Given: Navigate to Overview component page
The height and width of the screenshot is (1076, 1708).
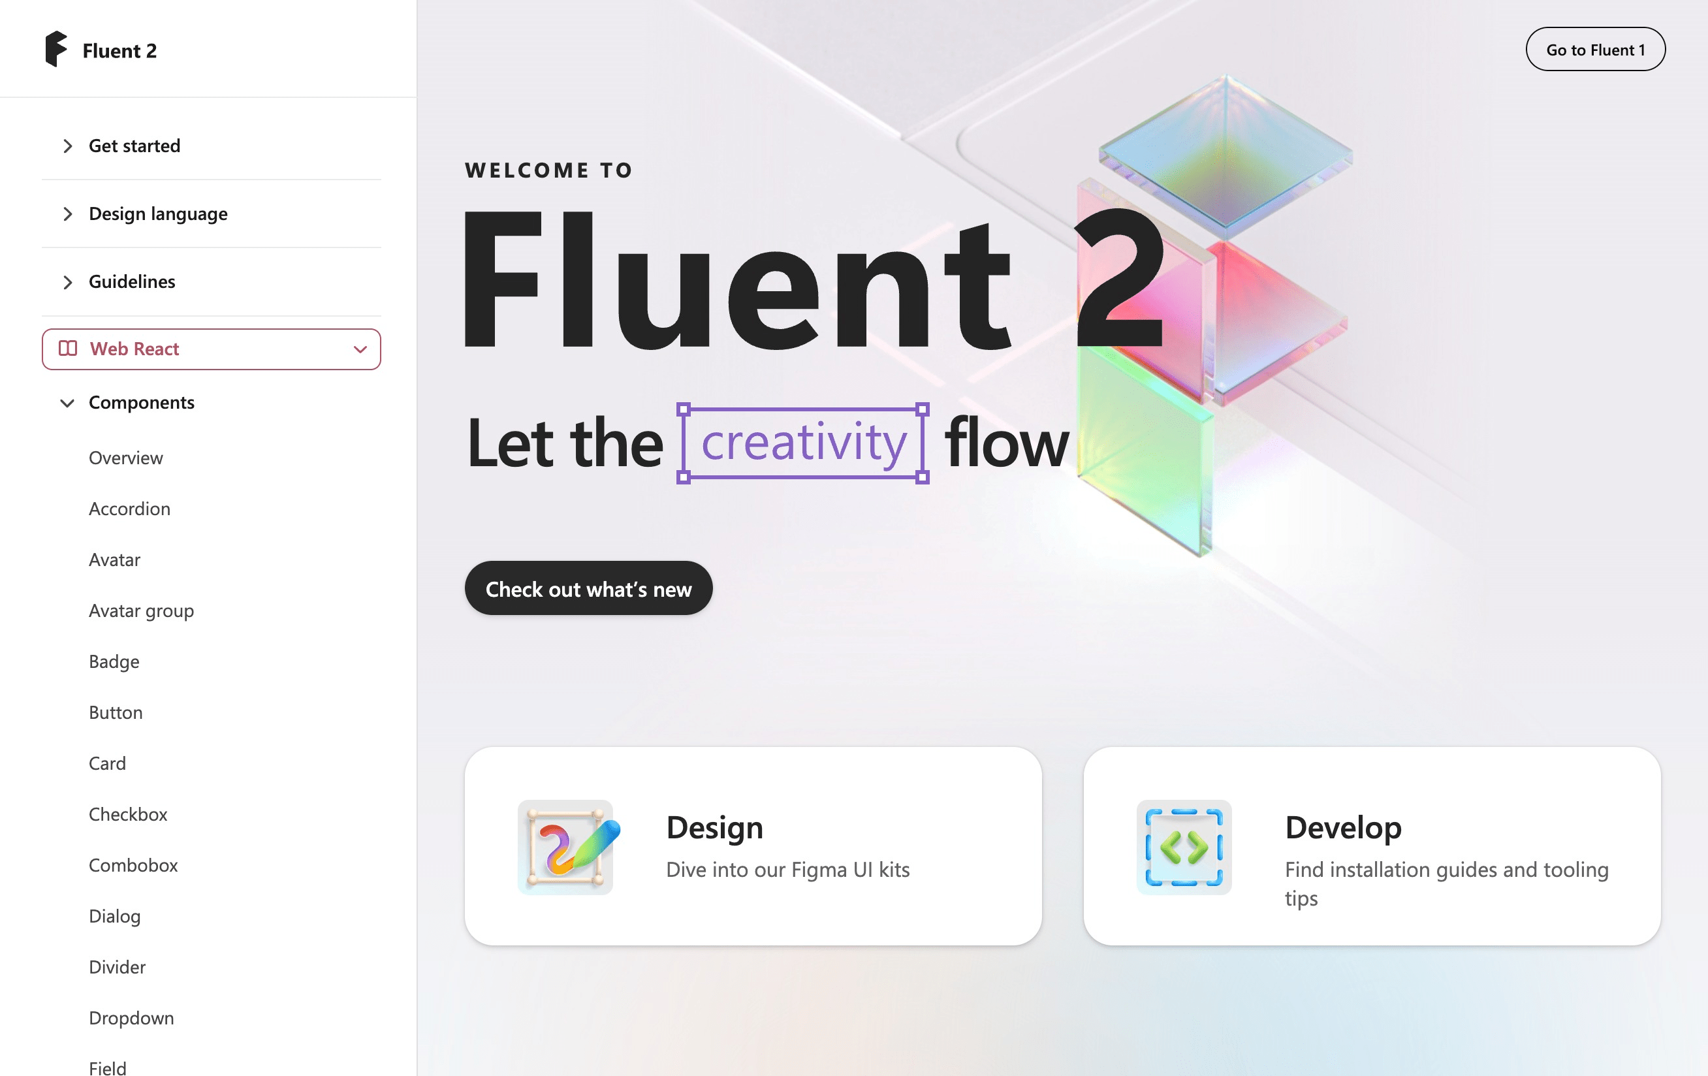Looking at the screenshot, I should tap(124, 456).
